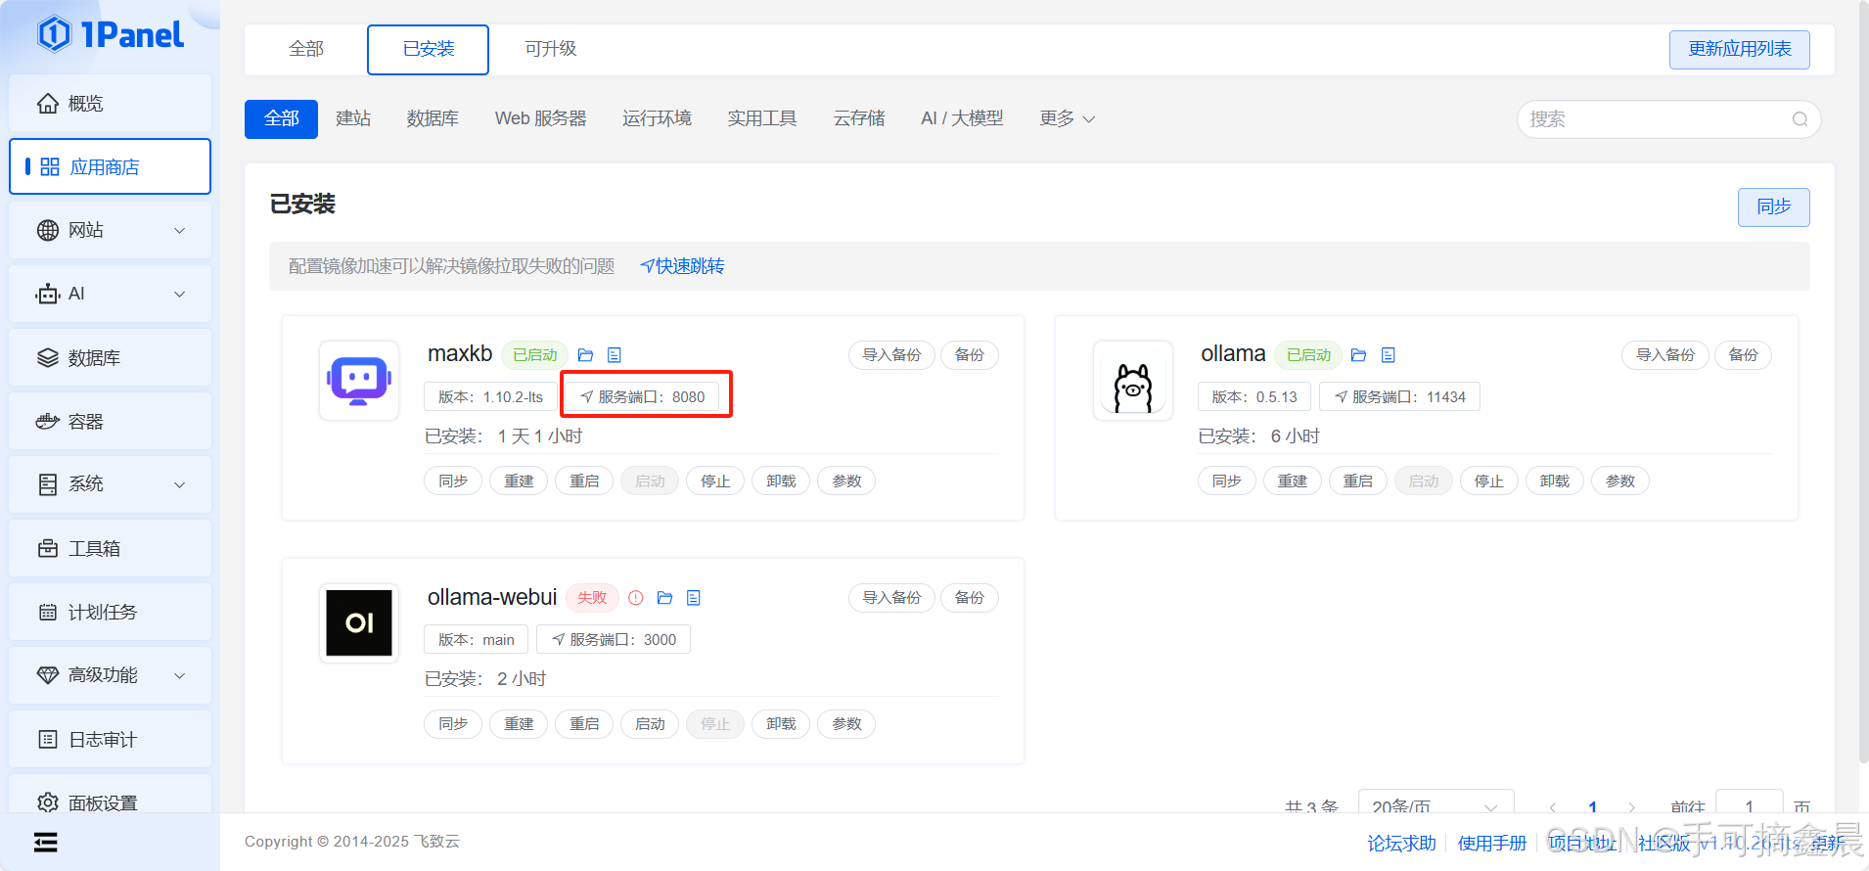Open 使用手册 link in footer
Screen dimensions: 1869x871
pos(1492,844)
